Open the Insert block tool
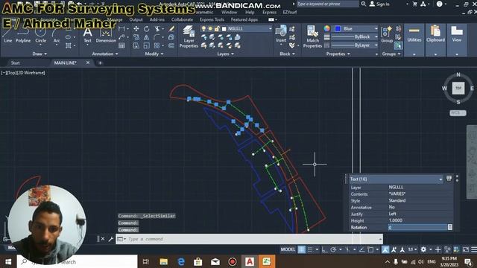This screenshot has width=477, height=268. [281, 33]
